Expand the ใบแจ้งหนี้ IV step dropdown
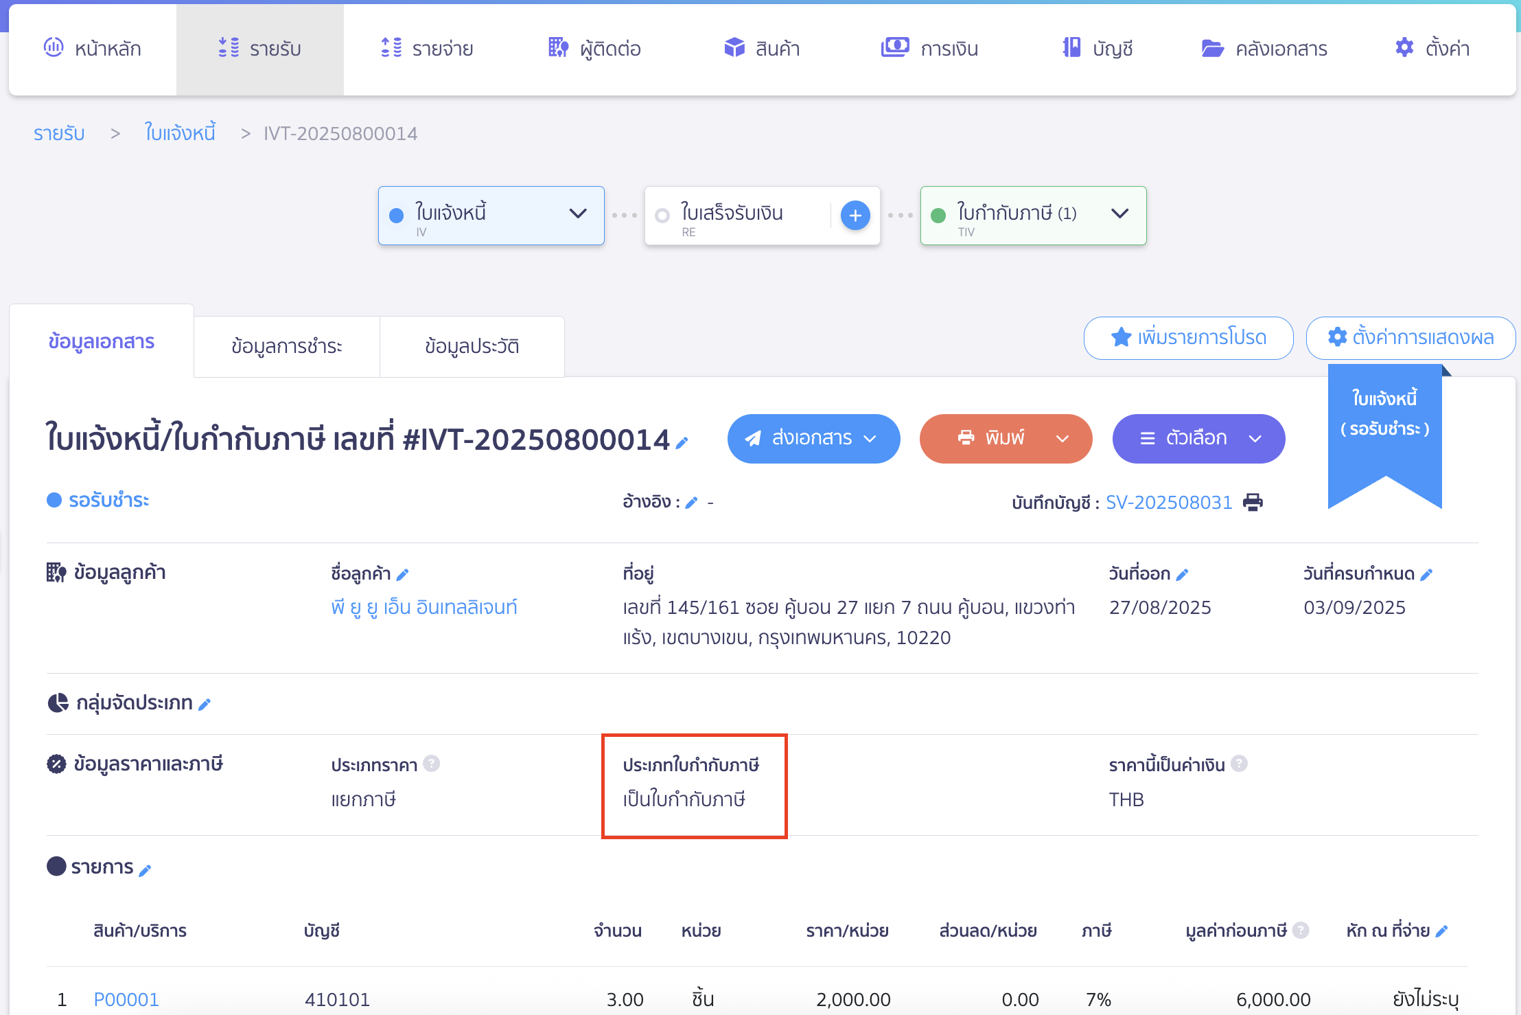This screenshot has width=1521, height=1015. point(578,214)
